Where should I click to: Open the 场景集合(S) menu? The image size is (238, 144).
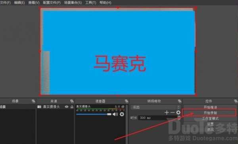(x=73, y=3)
